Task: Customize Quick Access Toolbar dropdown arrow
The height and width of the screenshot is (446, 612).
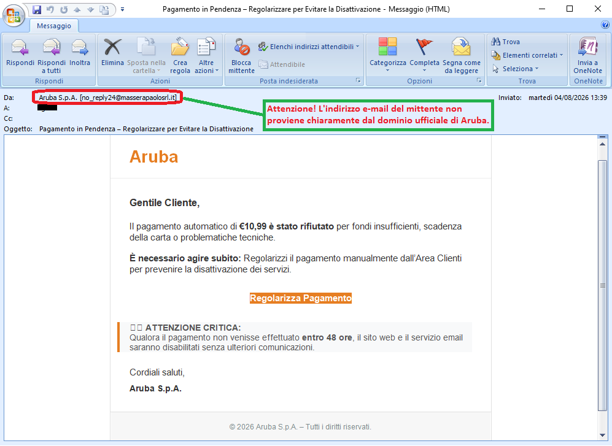Action: pos(123,9)
